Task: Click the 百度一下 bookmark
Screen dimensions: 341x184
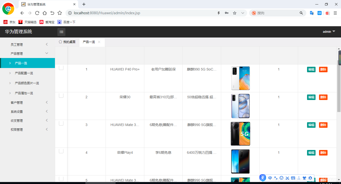Action: [66, 22]
